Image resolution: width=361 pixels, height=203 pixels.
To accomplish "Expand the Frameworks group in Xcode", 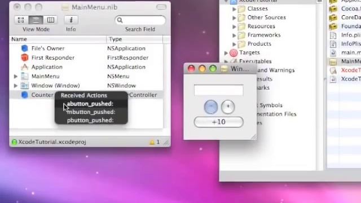I will (x=235, y=35).
